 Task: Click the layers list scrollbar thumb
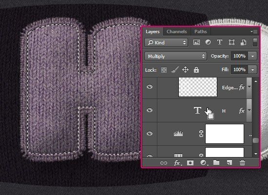[255, 140]
